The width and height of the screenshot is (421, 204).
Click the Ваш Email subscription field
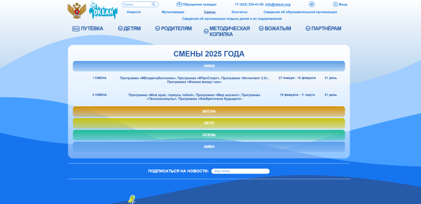(x=240, y=171)
